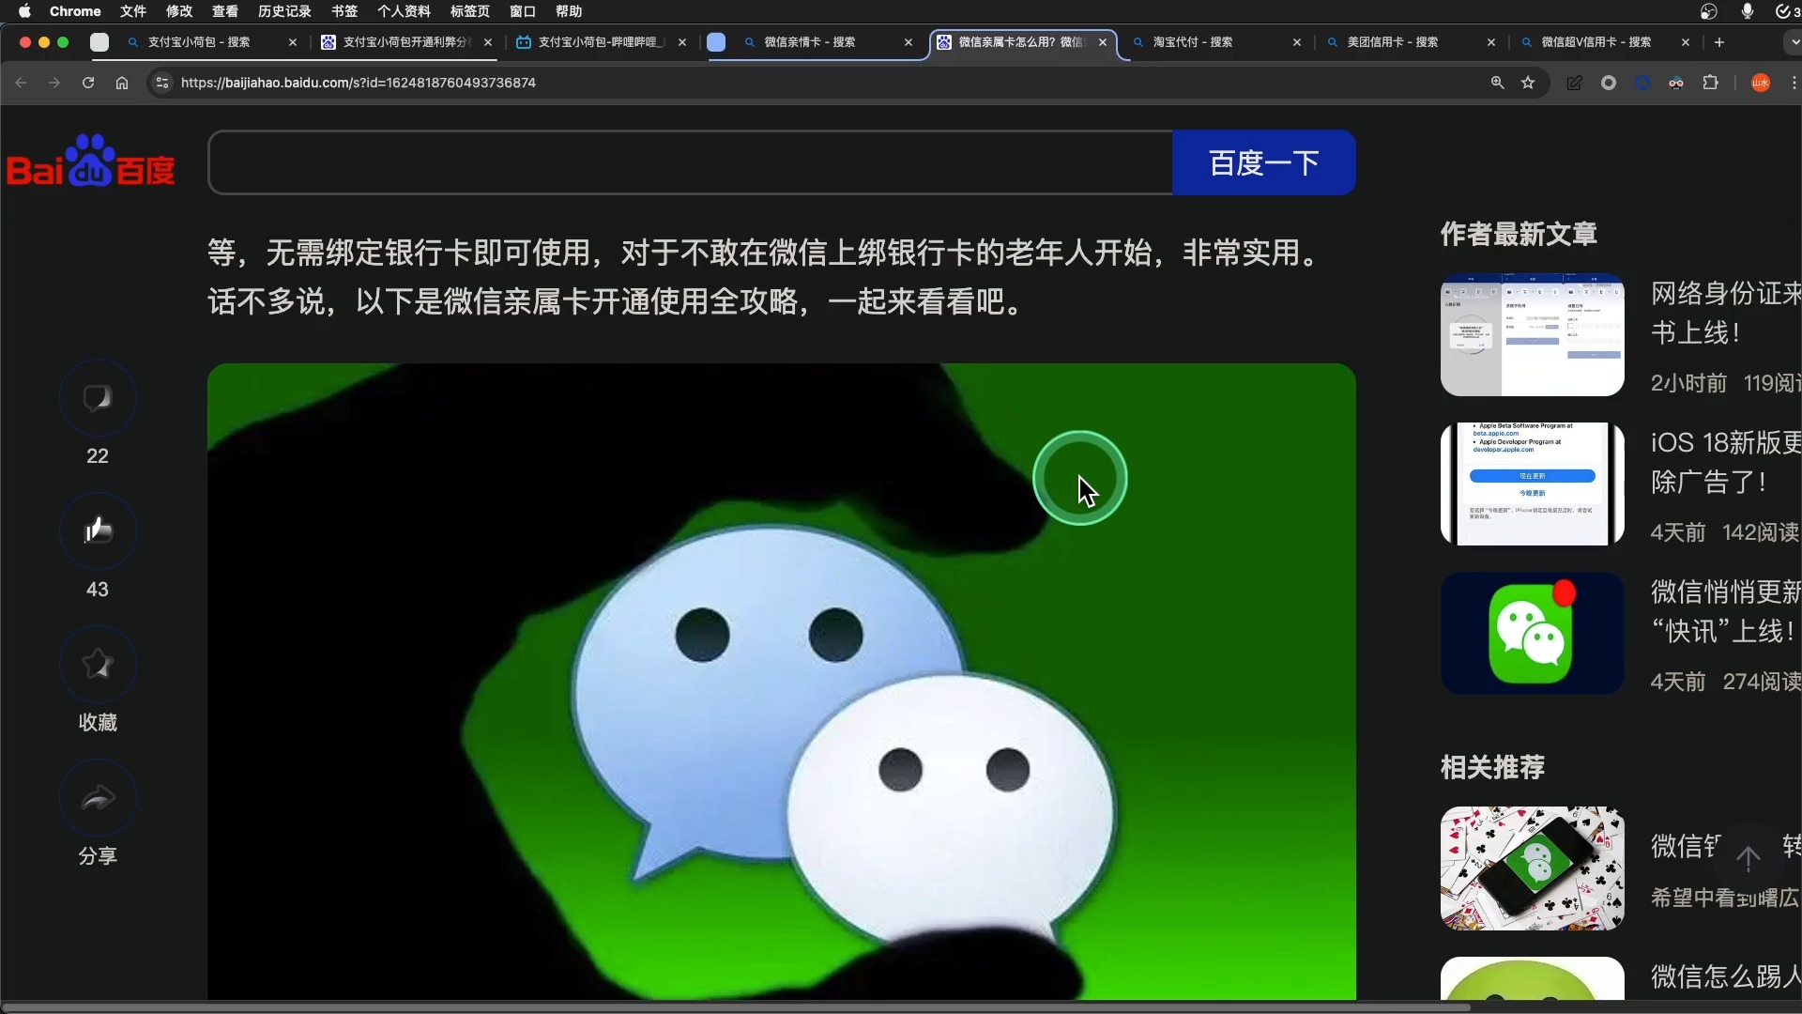Image resolution: width=1802 pixels, height=1014 pixels.
Task: Open the browser extensions puzzle icon
Action: click(1711, 83)
